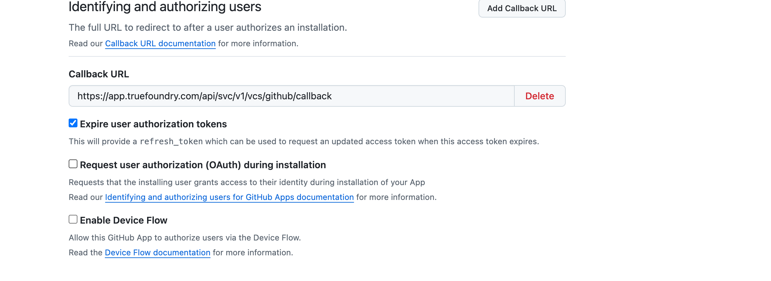This screenshot has width=771, height=281.
Task: Click the "This will provide a" description text
Action: [102, 142]
